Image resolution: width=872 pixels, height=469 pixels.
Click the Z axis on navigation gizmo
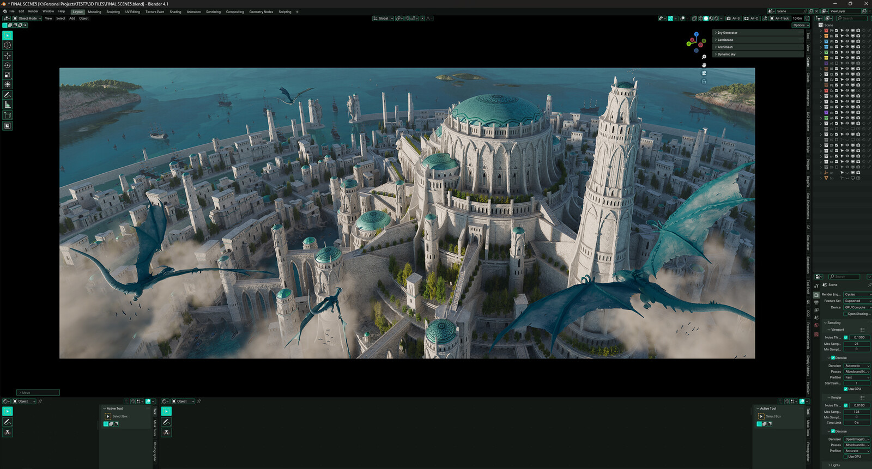(696, 34)
